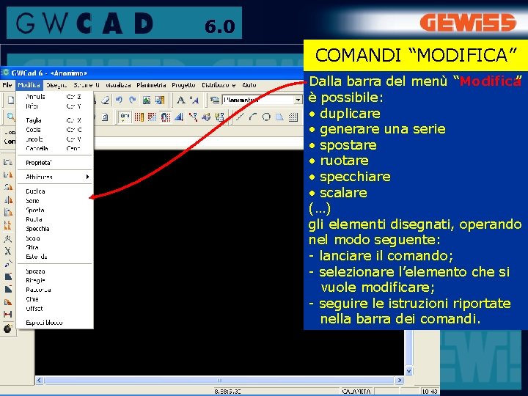The width and height of the screenshot is (528, 396).
Task: Open the Strumenti menu
Action: coord(87,85)
